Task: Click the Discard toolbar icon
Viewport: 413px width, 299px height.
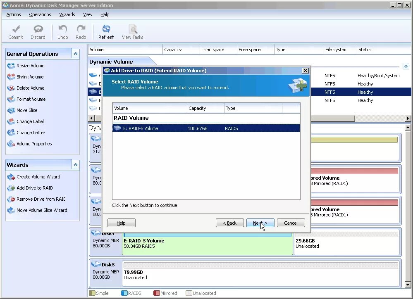Action: tap(38, 32)
